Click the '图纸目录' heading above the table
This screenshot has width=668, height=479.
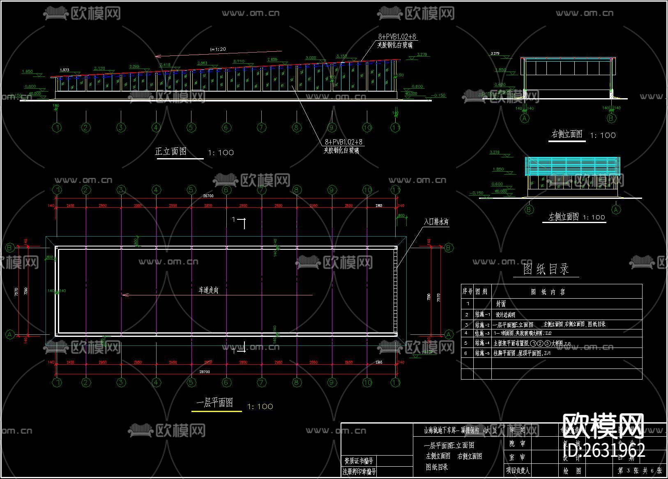click(546, 269)
